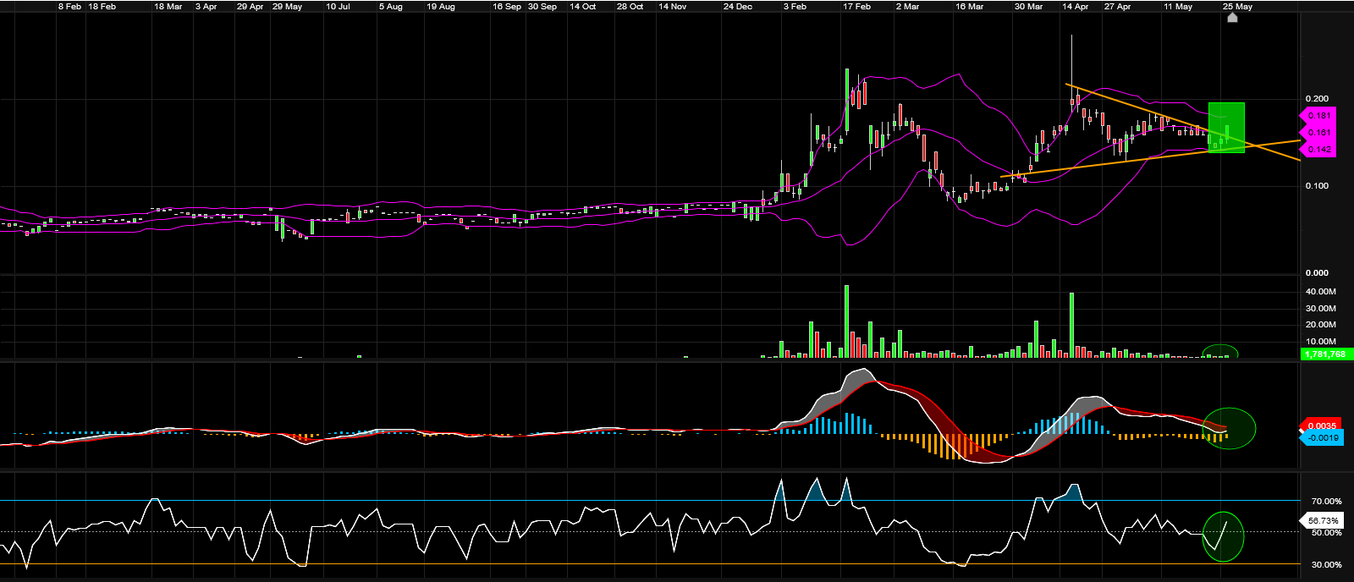
Task: Click the 5 Aug date label
Action: (x=391, y=6)
